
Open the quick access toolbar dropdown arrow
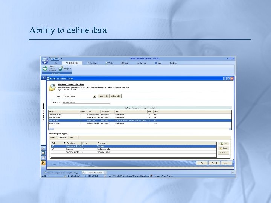[62, 59]
